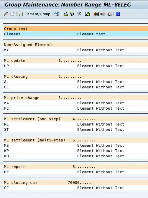Click the Group text header row

click(x=76, y=29)
